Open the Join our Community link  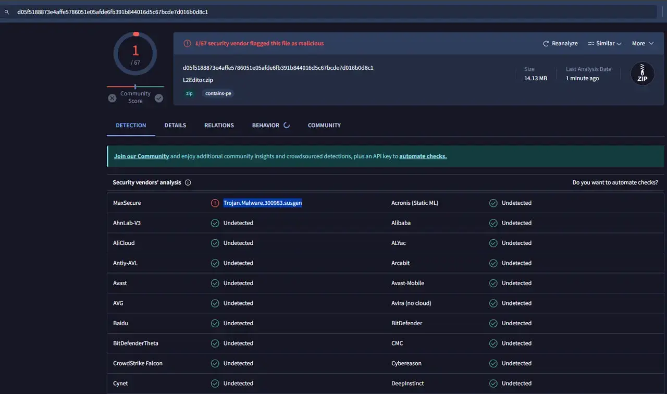[141, 156]
